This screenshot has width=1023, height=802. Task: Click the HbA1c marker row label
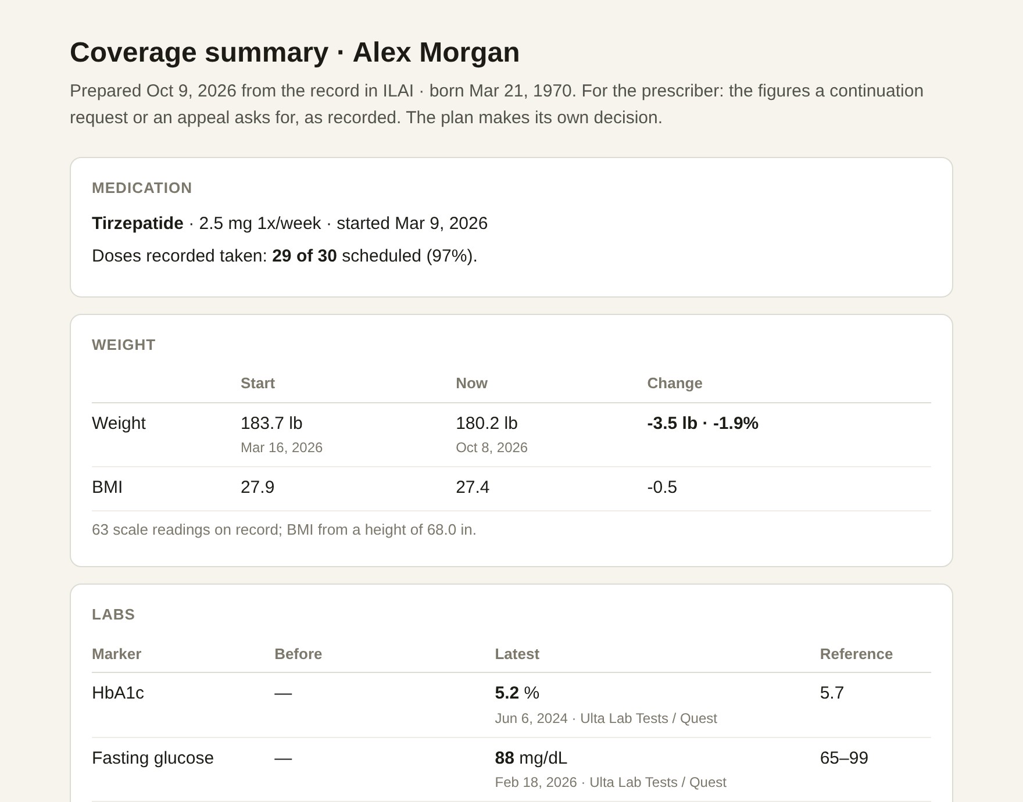click(118, 693)
